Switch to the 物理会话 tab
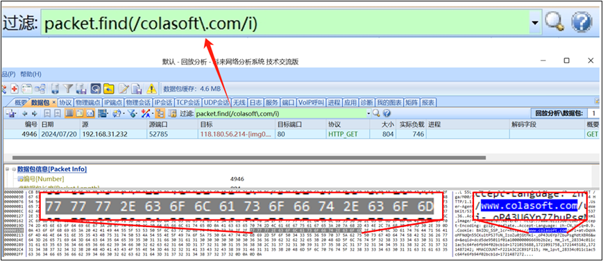Screen dimensions: 603x261 [138, 103]
